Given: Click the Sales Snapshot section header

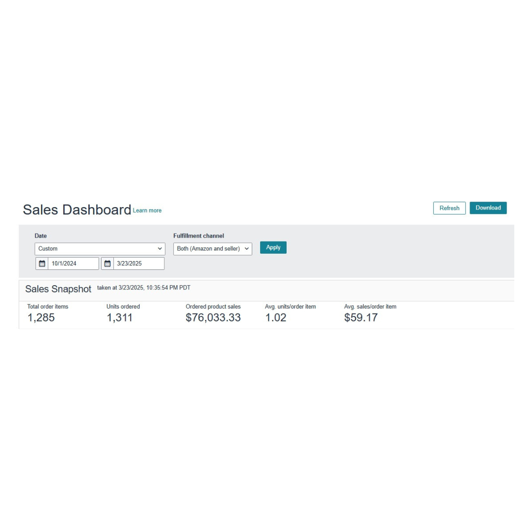Looking at the screenshot, I should pos(58,289).
